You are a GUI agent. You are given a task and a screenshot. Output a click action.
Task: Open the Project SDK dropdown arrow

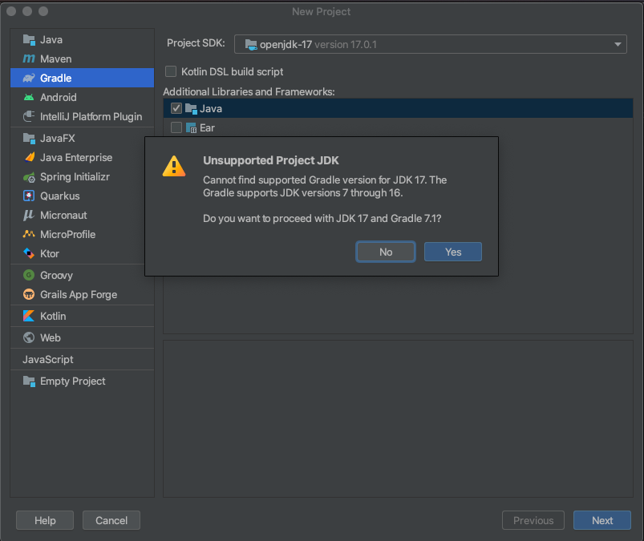click(618, 44)
